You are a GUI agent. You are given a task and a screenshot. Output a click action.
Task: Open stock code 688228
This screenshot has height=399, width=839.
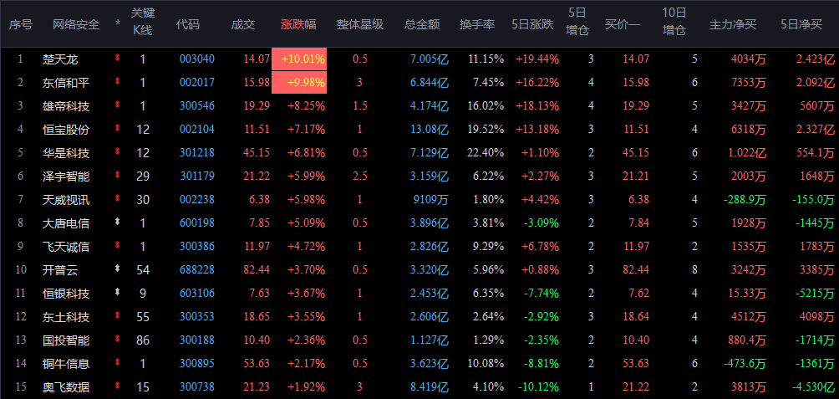pyautogui.click(x=197, y=270)
